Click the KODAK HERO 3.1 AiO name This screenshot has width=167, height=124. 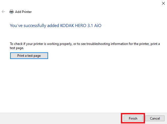tap(81, 26)
